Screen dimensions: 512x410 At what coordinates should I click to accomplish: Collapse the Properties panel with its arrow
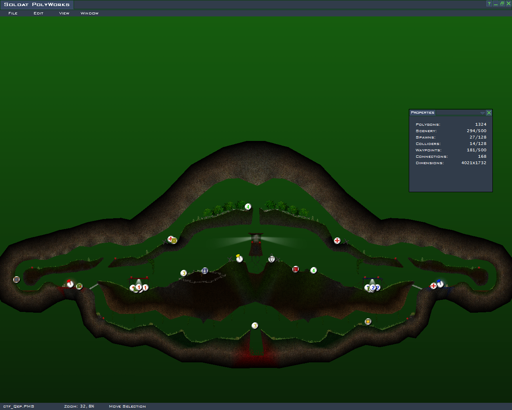pyautogui.click(x=482, y=113)
